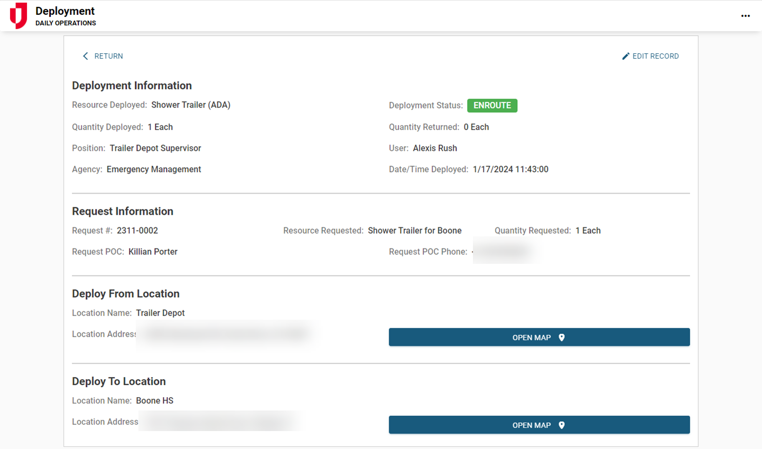The height and width of the screenshot is (449, 762).
Task: Click request POC name Killian Porter
Action: click(x=153, y=252)
